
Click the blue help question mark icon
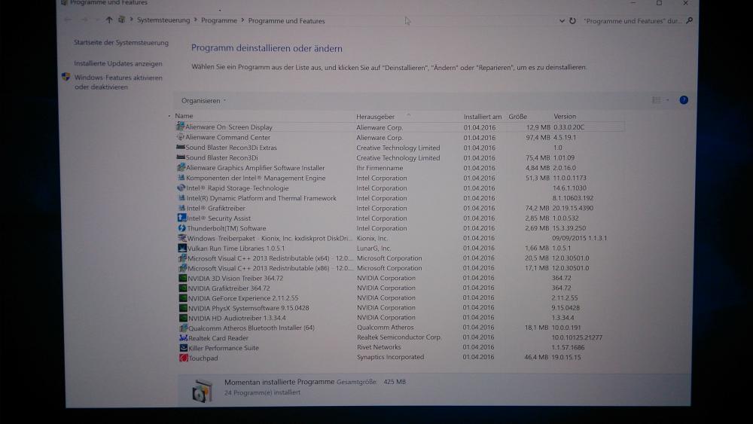tap(684, 99)
